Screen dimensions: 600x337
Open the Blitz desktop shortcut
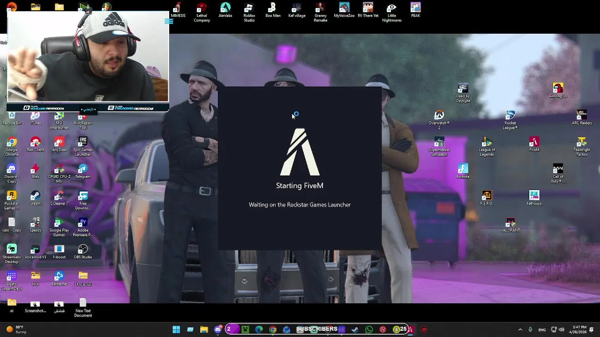click(x=35, y=171)
